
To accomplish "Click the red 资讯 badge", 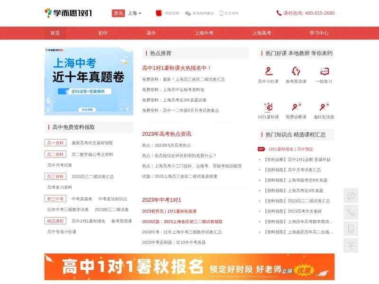I will click(118, 13).
